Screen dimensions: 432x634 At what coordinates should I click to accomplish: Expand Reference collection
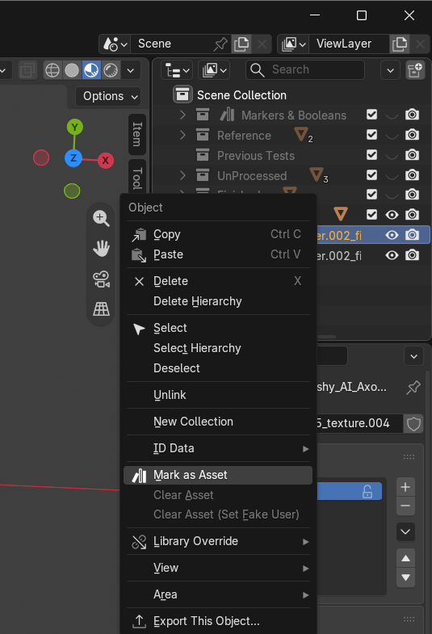click(182, 135)
